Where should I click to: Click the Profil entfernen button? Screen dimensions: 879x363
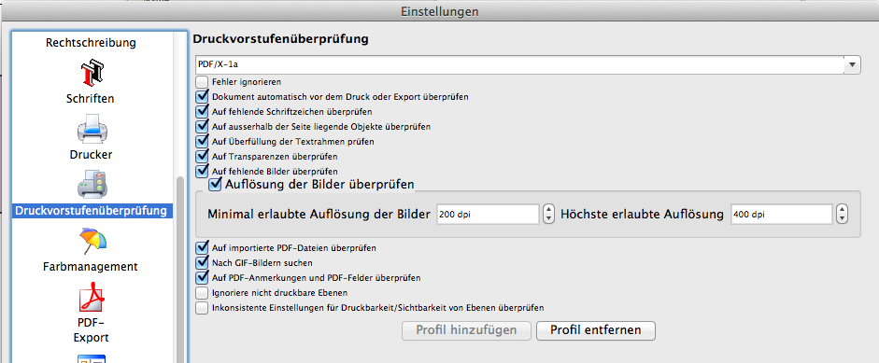pyautogui.click(x=595, y=330)
